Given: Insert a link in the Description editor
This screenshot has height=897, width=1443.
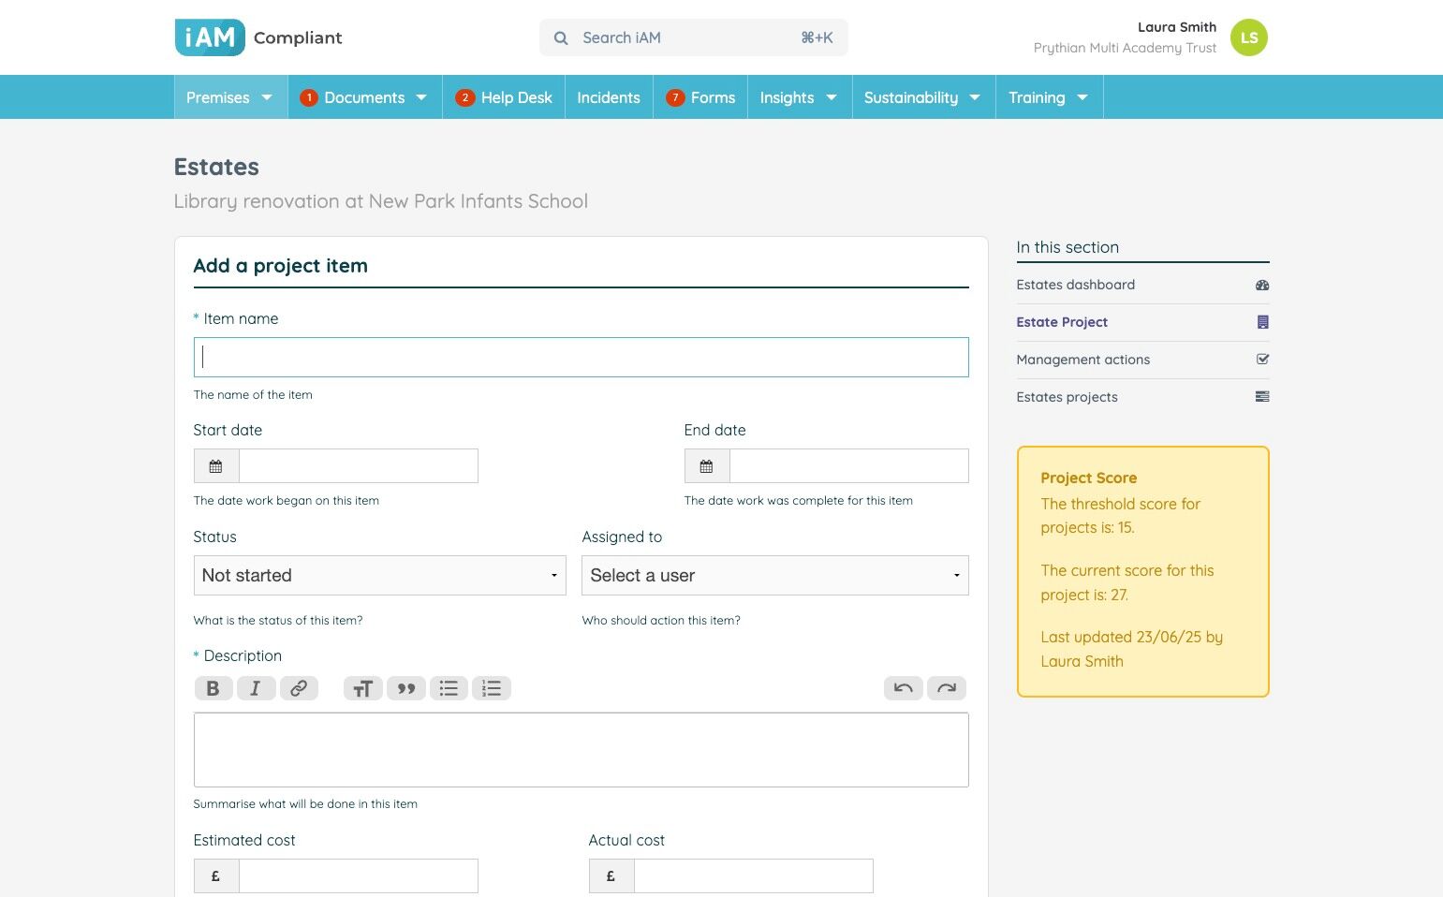Looking at the screenshot, I should click(299, 688).
